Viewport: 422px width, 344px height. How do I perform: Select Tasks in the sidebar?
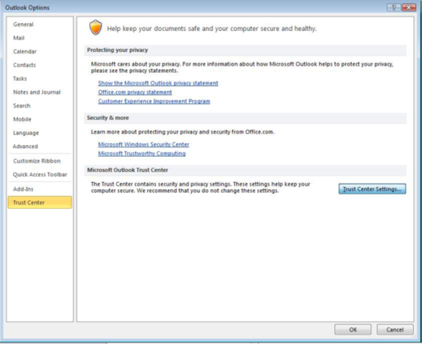point(40,78)
